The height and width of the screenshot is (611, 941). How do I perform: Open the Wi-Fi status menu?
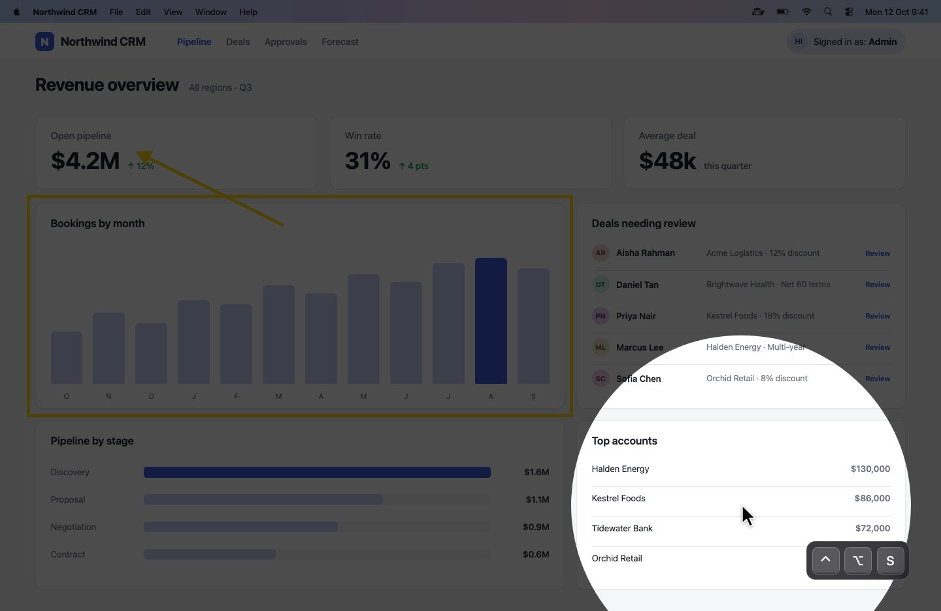click(x=806, y=12)
